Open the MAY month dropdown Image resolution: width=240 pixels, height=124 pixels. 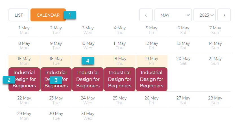coord(173,15)
